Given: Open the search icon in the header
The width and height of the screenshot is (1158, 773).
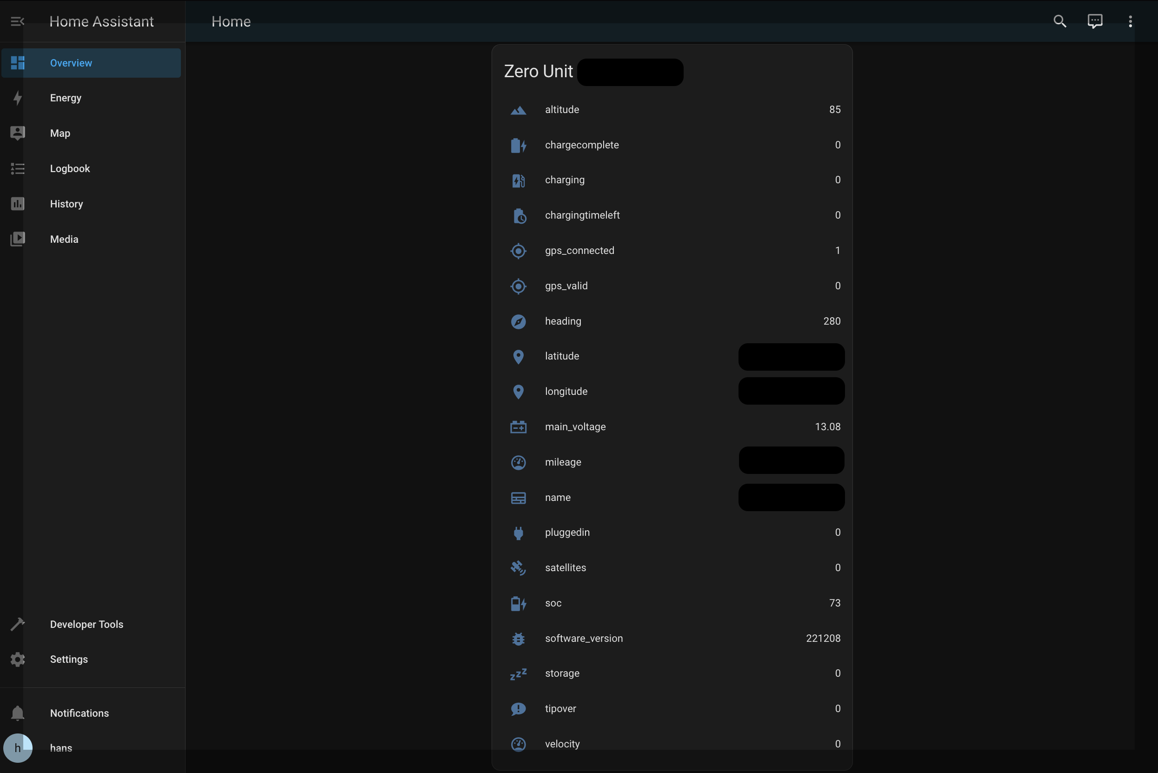Looking at the screenshot, I should (1059, 21).
